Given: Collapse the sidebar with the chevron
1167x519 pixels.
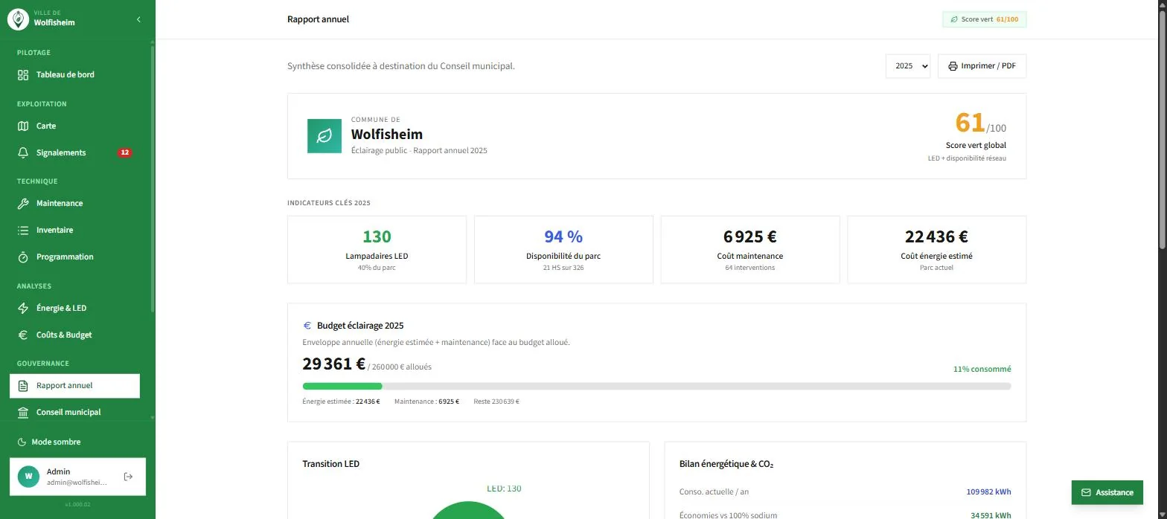Looking at the screenshot, I should (138, 19).
